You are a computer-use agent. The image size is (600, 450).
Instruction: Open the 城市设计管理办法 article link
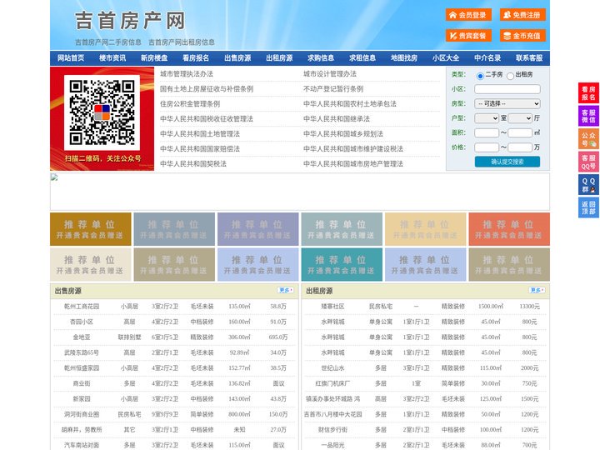(330, 74)
